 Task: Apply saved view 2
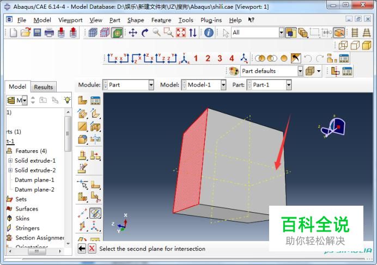(x=208, y=58)
